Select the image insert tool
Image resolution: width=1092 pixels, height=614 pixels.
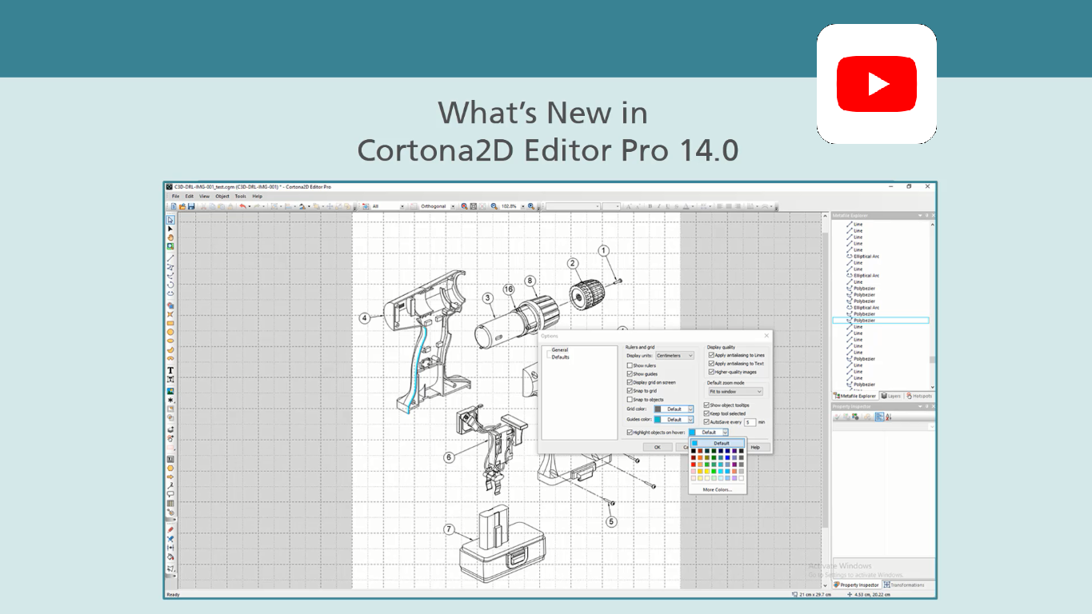(x=170, y=391)
